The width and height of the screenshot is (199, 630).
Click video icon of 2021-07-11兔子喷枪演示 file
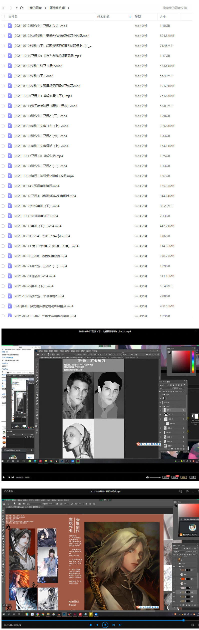10,106
